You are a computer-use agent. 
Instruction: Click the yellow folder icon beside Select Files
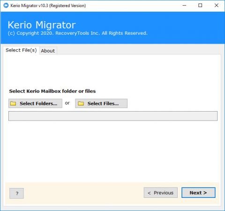(81, 104)
